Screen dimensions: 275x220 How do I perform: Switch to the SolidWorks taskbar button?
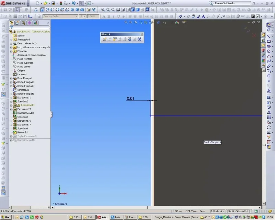(x=102, y=217)
